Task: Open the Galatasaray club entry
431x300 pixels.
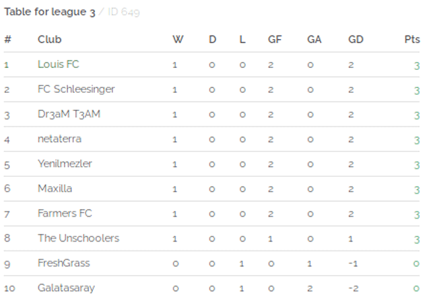Action: 66,288
